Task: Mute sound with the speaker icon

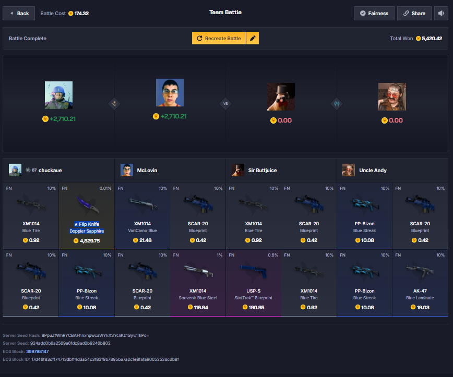Action: (441, 13)
